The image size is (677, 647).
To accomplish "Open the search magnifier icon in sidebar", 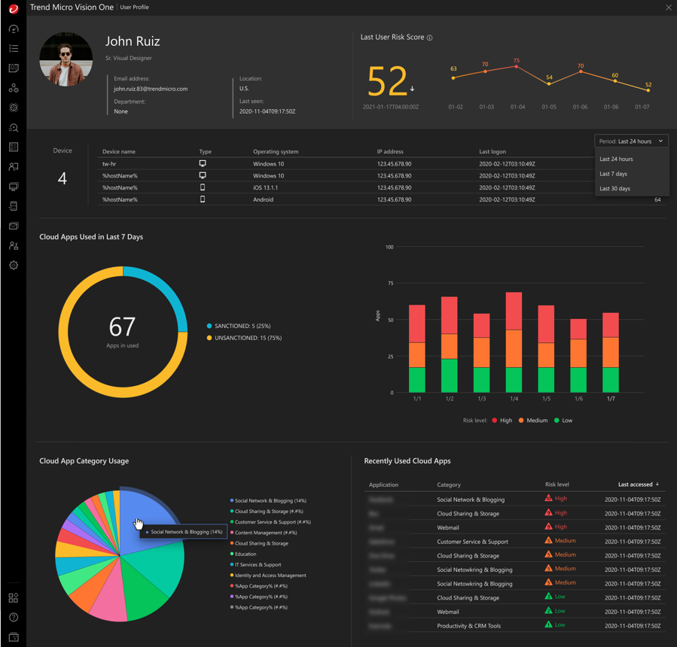I will (x=14, y=127).
